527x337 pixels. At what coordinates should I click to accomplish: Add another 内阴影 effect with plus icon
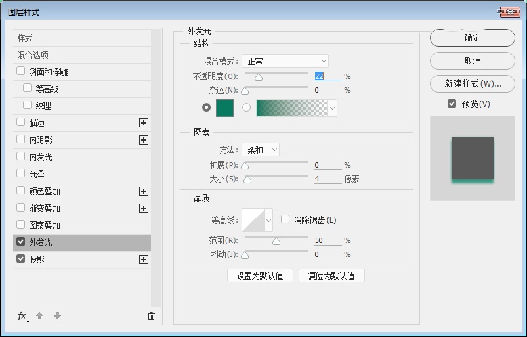144,140
